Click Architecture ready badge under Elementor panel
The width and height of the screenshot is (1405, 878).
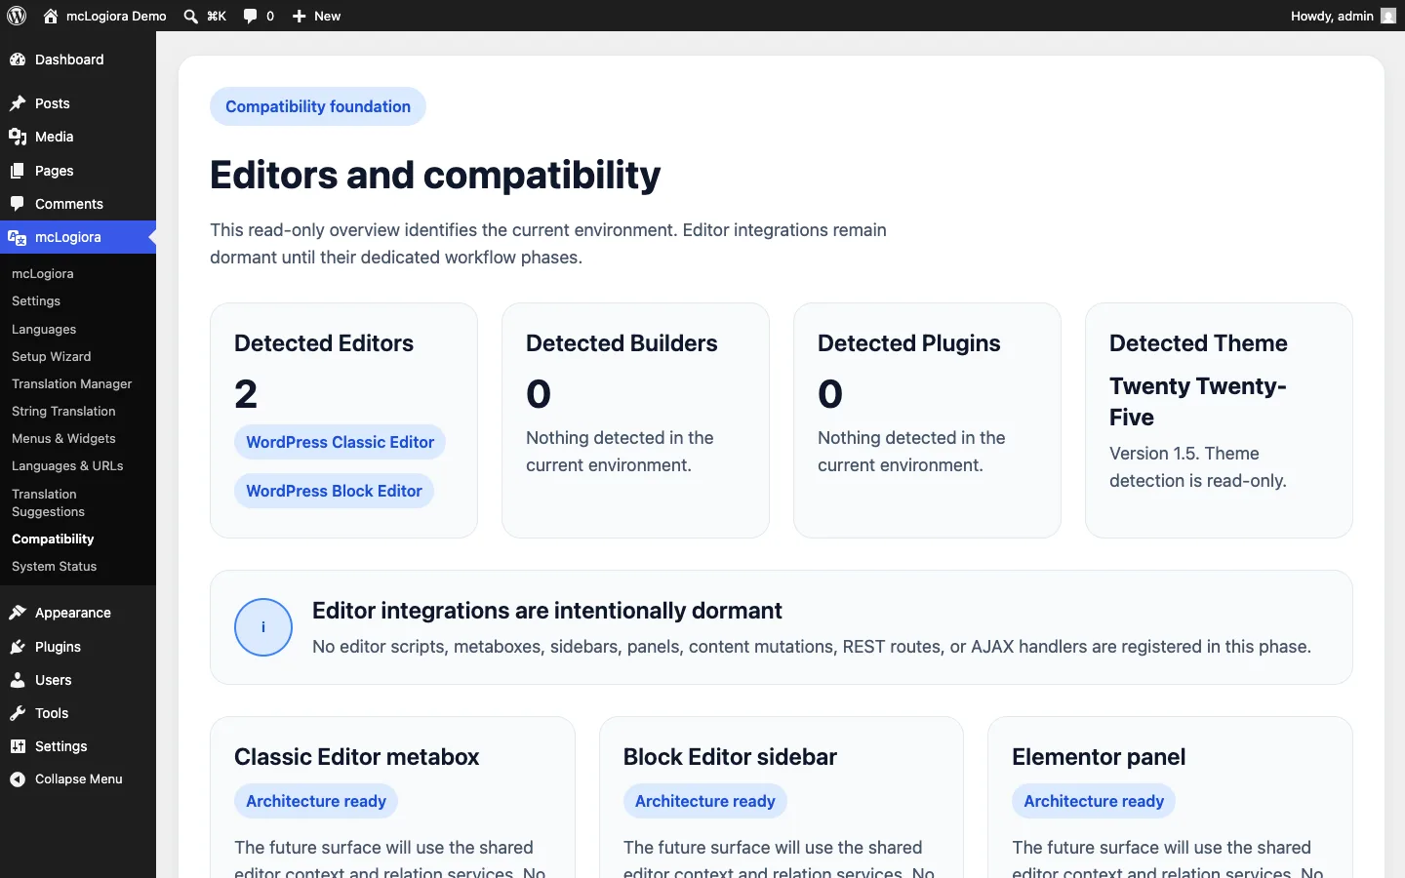point(1094,801)
